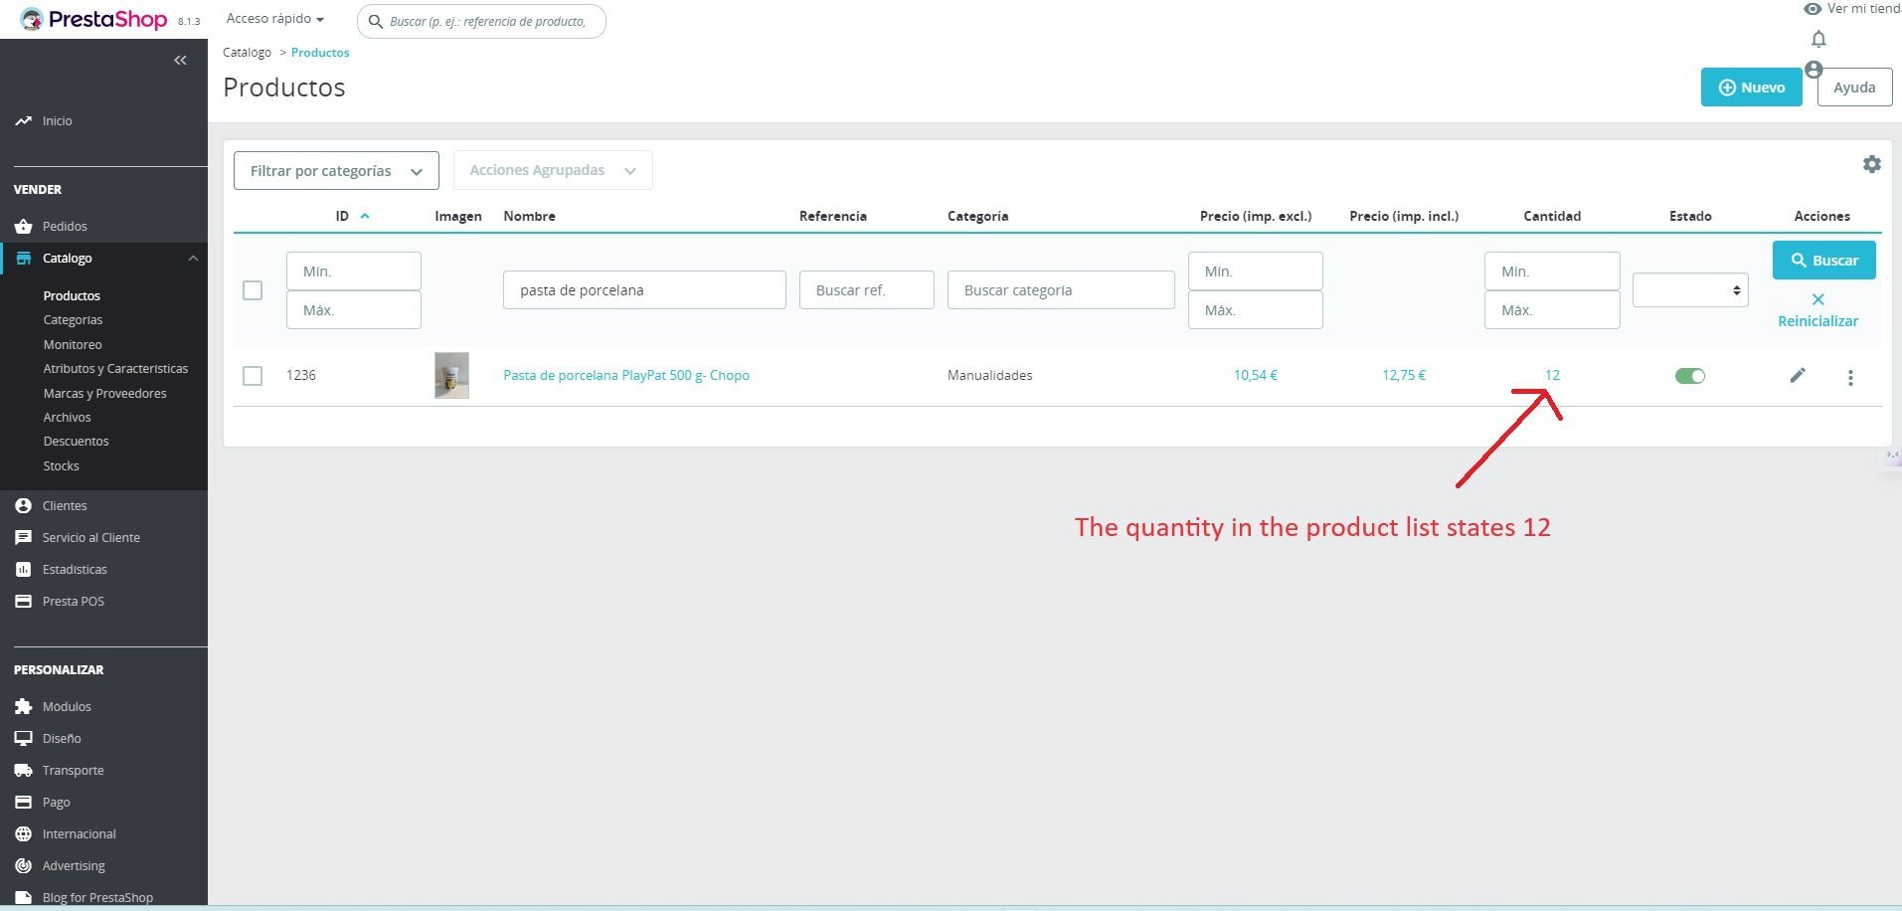This screenshot has height=911, width=1902.
Task: Click the Reinicializar link
Action: [1817, 321]
